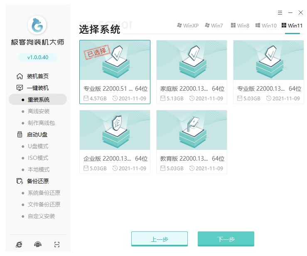
Task: Open customer service headset icon
Action: 38,245
